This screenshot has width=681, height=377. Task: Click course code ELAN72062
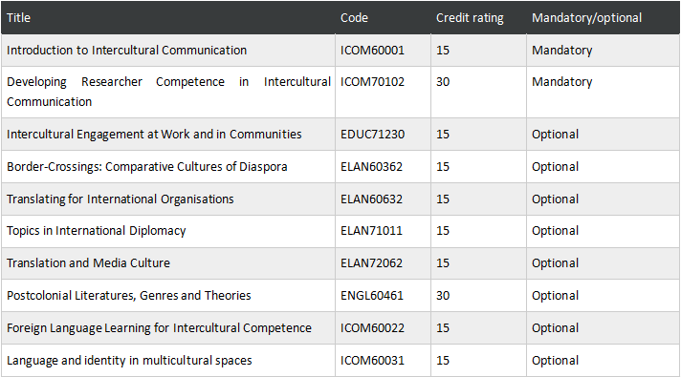tap(371, 263)
